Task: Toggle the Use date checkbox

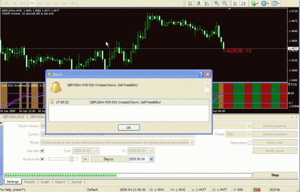Action: pos(42,151)
